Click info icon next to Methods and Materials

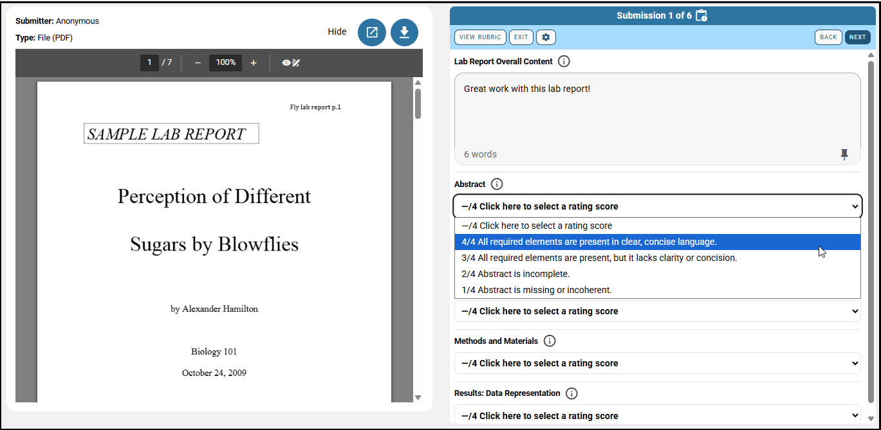550,341
